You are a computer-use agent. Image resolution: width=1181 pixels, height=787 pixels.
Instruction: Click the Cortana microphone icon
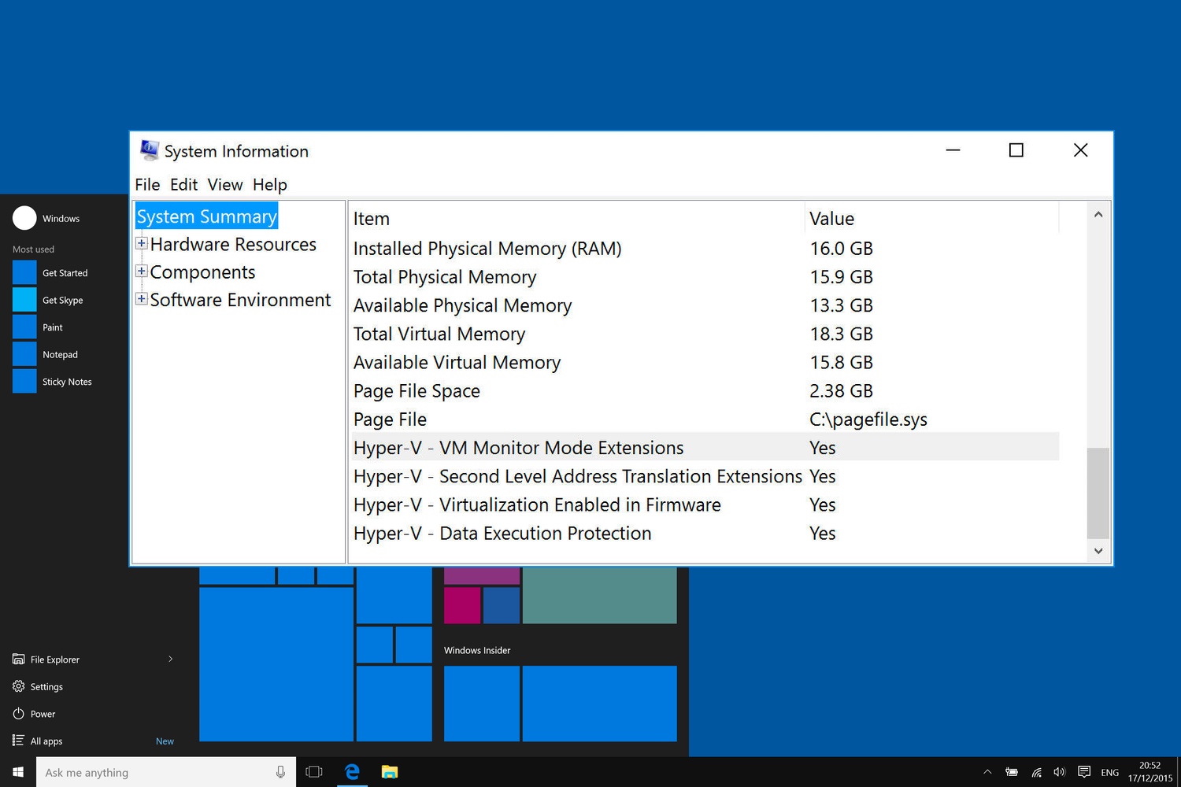pyautogui.click(x=280, y=772)
